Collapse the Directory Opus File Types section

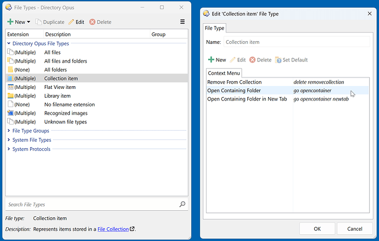click(x=9, y=43)
